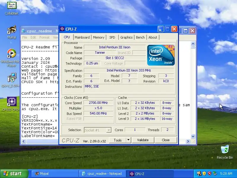This screenshot has height=178, width=237.
Task: Click the Core Speed value 2700.00 MHz
Action: pyautogui.click(x=98, y=103)
